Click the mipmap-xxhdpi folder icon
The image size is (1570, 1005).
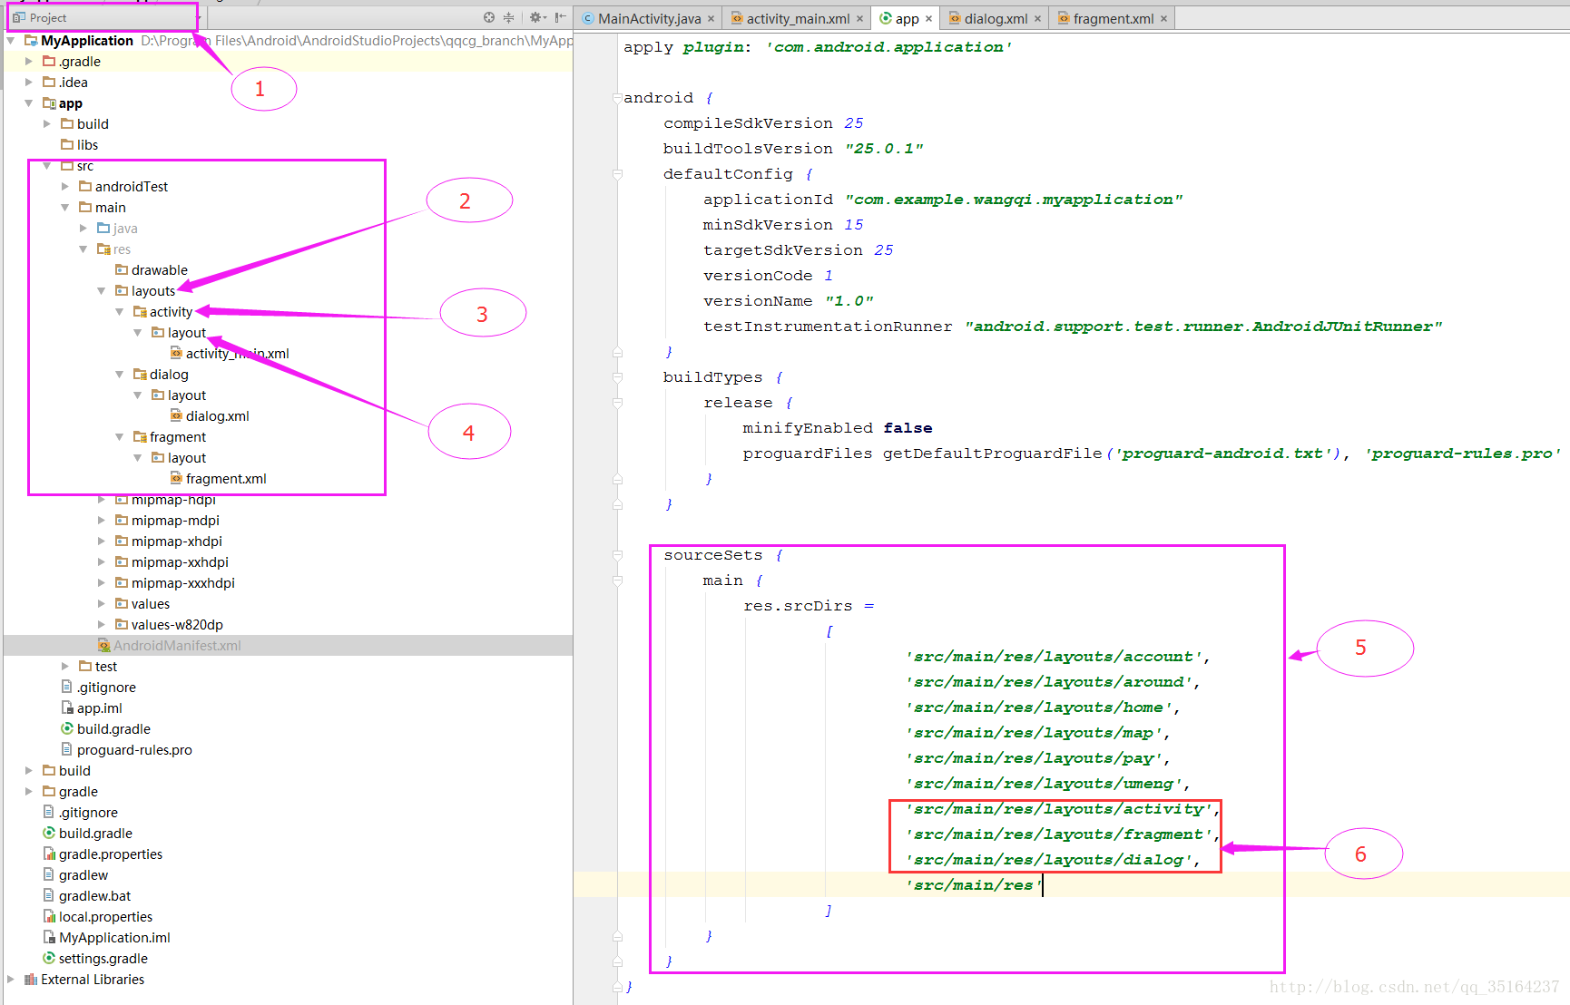[122, 561]
